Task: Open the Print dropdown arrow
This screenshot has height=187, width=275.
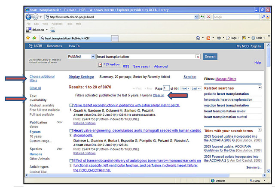Action: pyautogui.click(x=223, y=38)
